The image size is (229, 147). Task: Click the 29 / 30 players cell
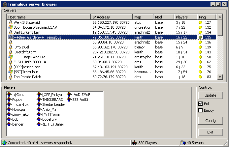[x=181, y=62]
